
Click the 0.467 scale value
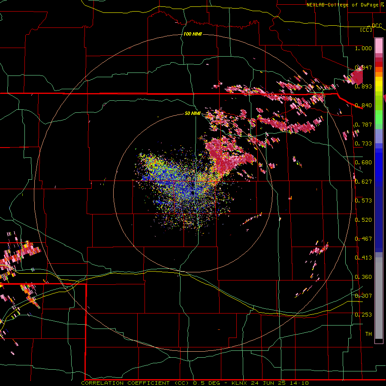coord(363,239)
